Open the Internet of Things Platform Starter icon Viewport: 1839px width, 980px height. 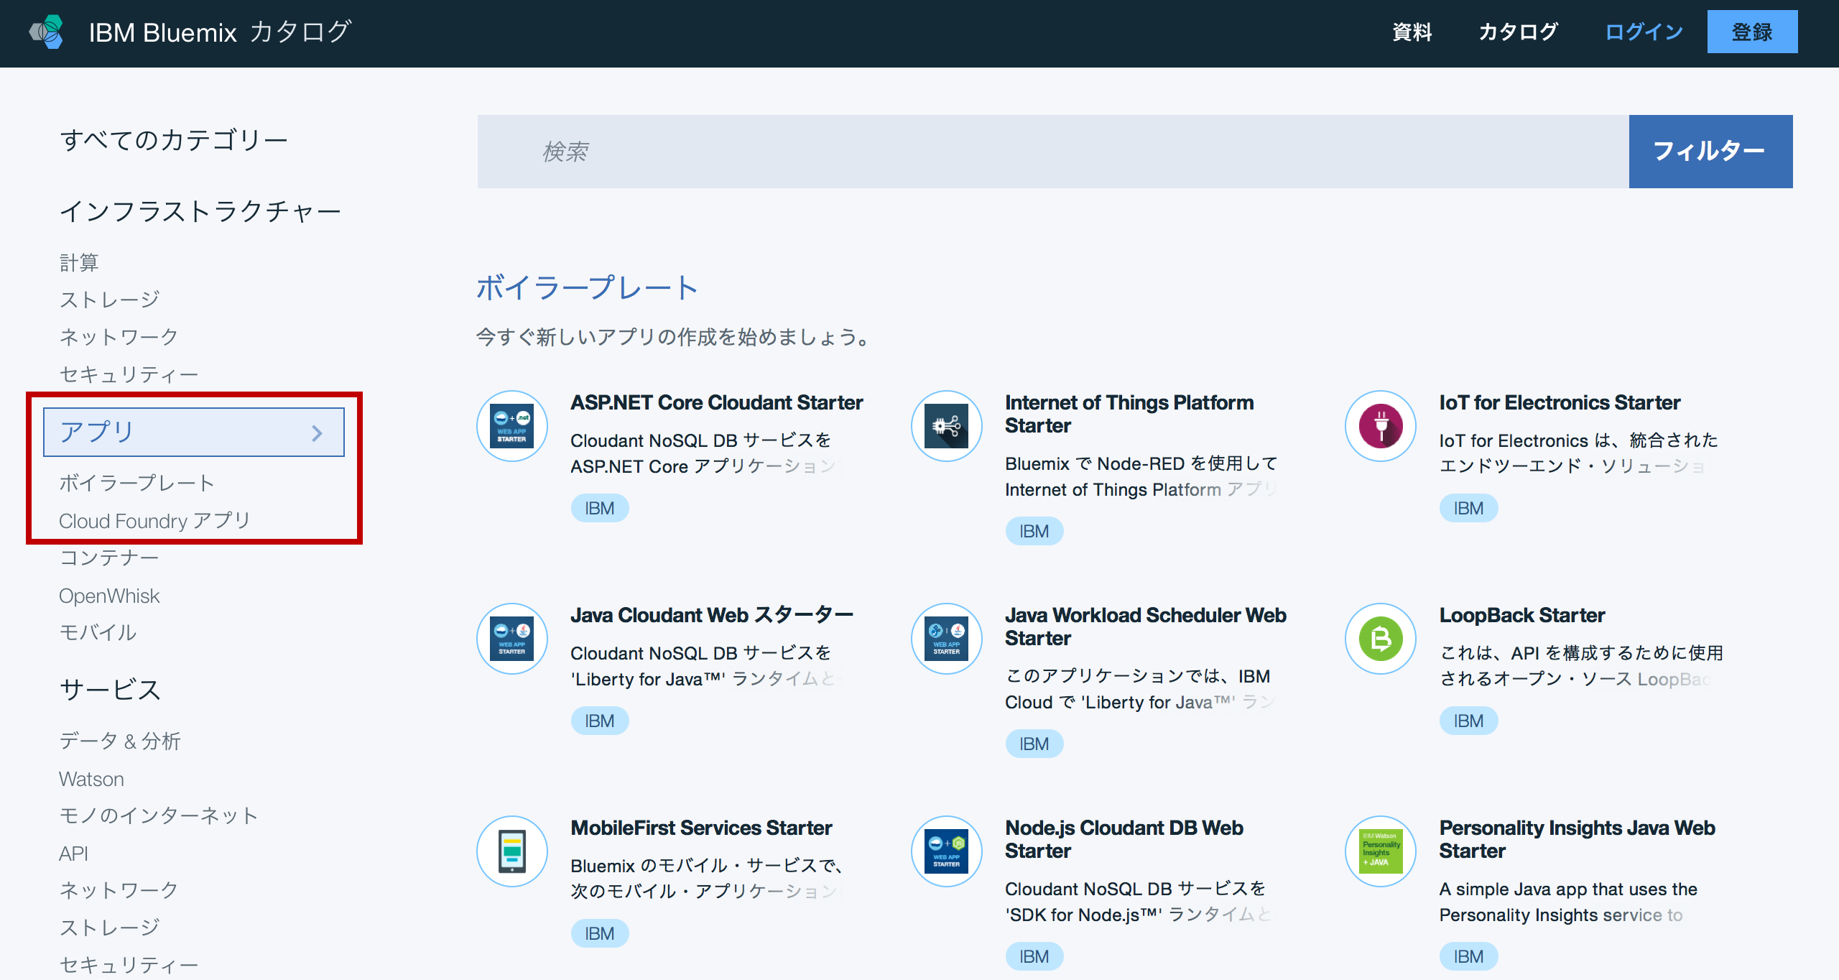pos(946,425)
